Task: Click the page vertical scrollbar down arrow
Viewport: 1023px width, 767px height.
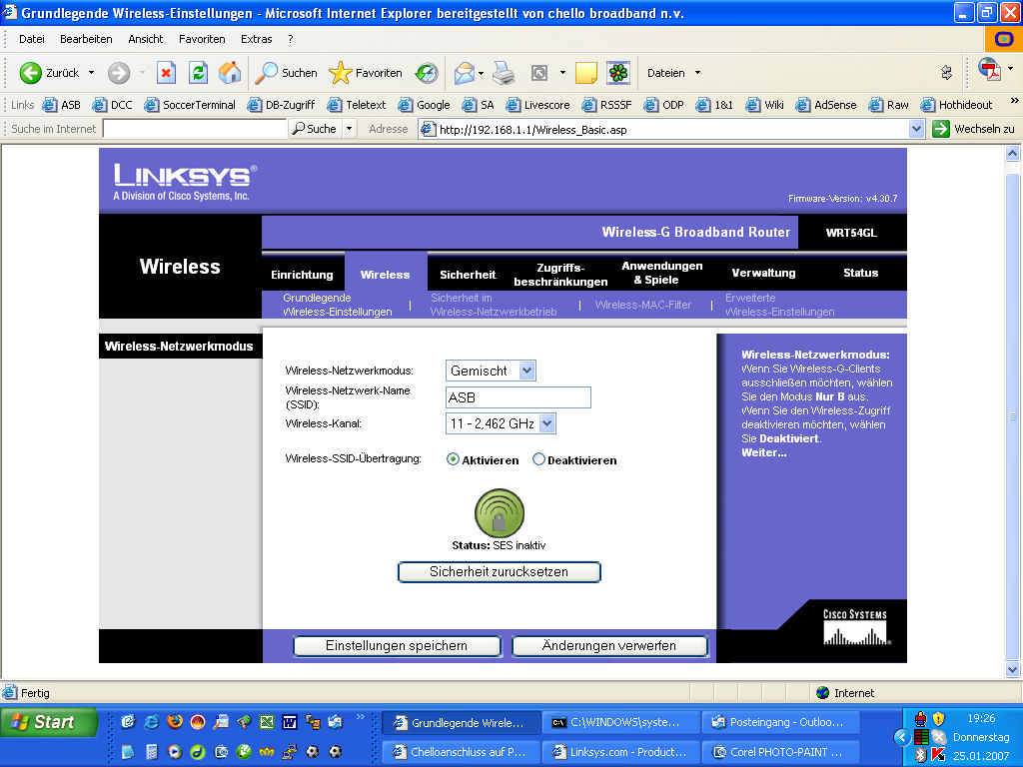Action: click(1012, 669)
